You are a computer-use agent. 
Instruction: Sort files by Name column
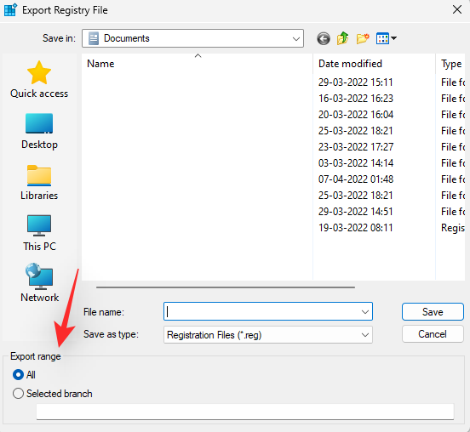tap(198, 64)
